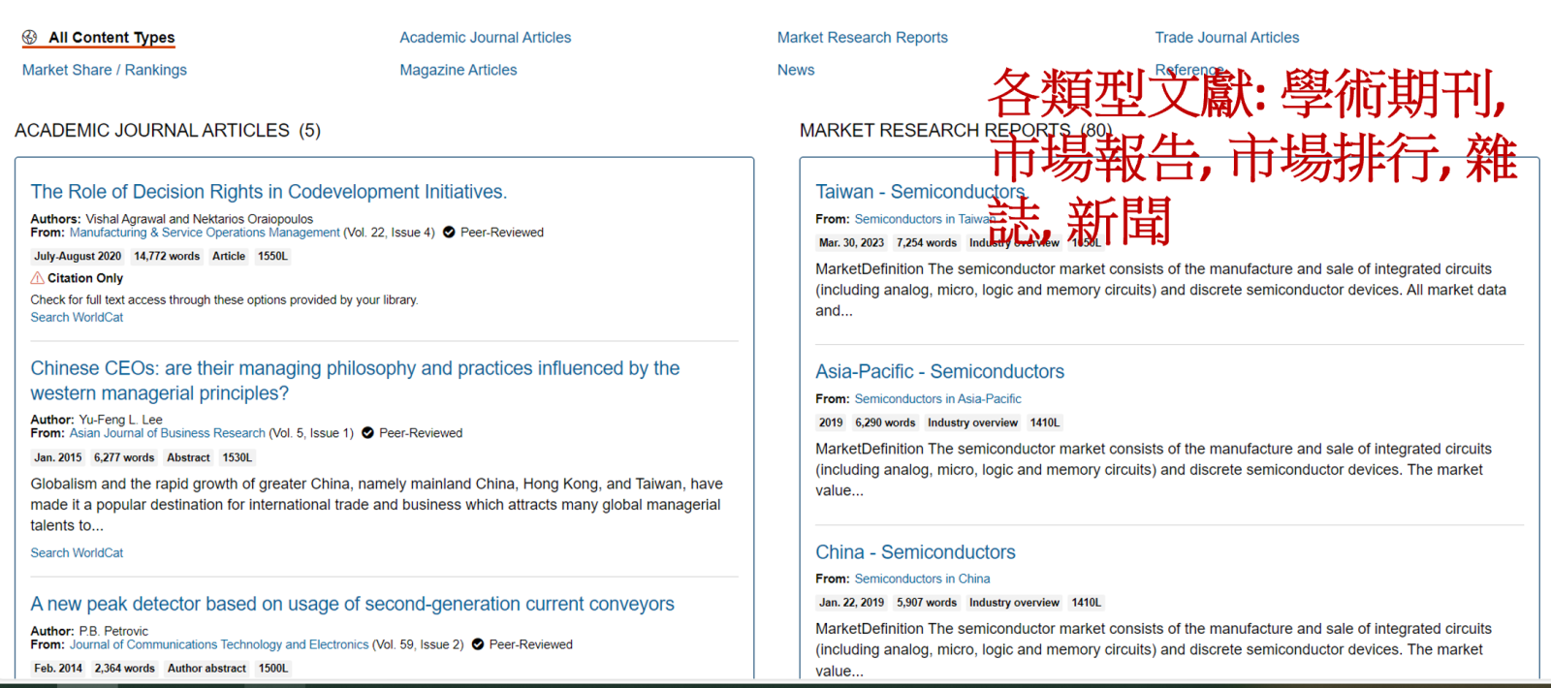The width and height of the screenshot is (1551, 688).
Task: Show Trade Journal Articles results
Action: pos(1226,38)
